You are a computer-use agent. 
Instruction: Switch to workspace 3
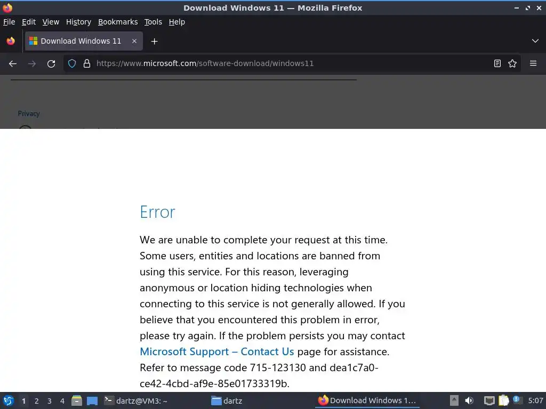(x=50, y=401)
